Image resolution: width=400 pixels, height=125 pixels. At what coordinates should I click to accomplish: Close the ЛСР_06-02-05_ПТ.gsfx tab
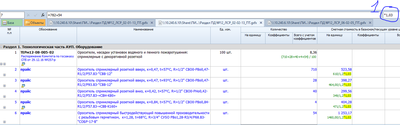[x=370, y=23]
